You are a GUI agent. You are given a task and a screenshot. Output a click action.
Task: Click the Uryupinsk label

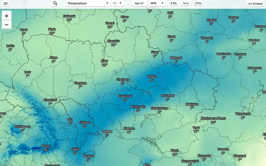[x=240, y=54]
